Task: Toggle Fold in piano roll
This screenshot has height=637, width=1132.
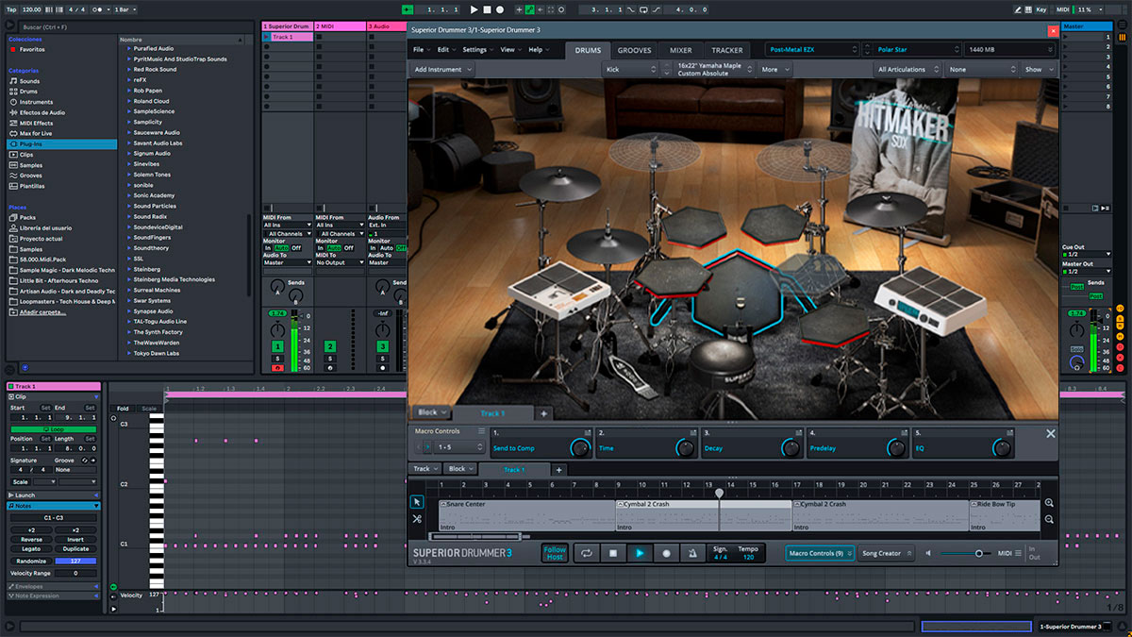Action: 123,409
